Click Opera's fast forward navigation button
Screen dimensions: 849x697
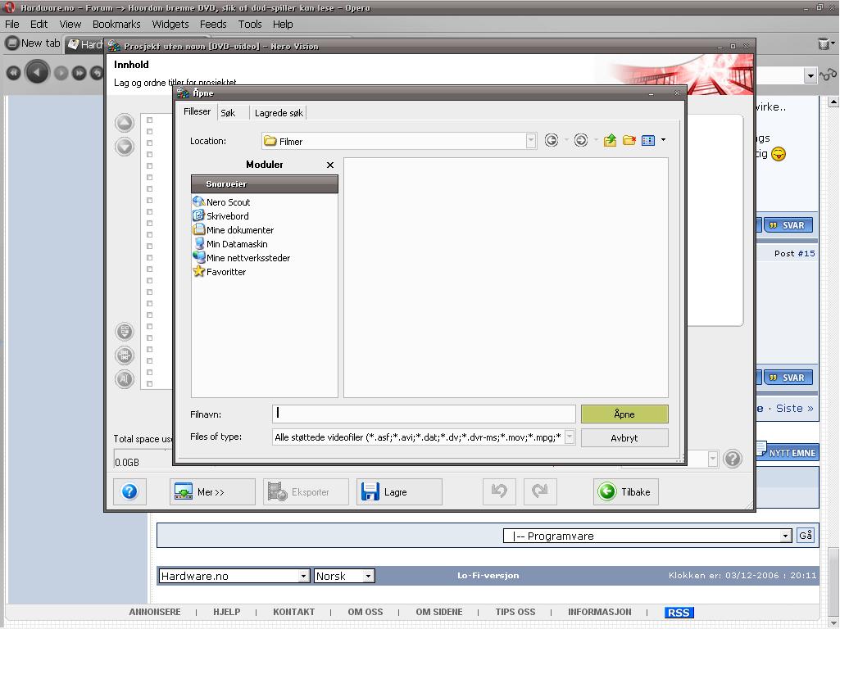click(x=79, y=73)
